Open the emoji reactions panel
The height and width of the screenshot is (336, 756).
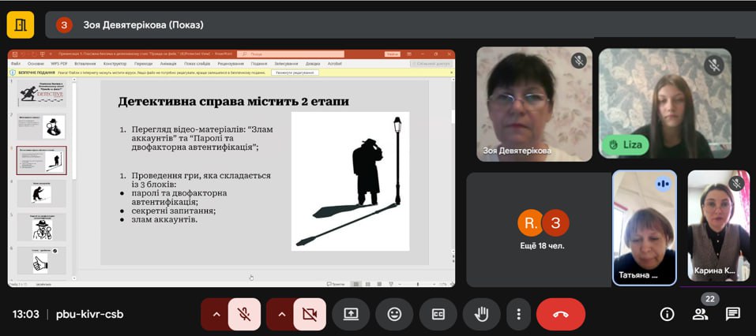coord(394,314)
